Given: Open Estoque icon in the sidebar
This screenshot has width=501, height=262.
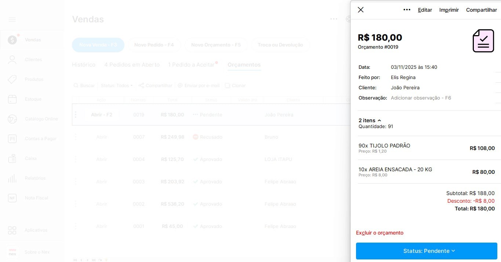Looking at the screenshot, I should [12, 99].
